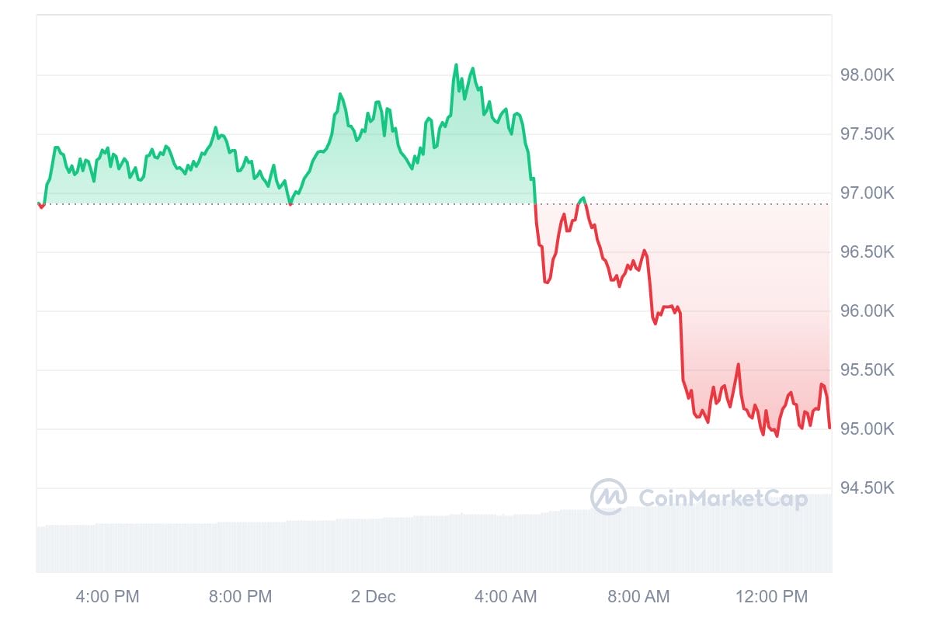Select the 97.50K price axis label
The image size is (932, 621).
[x=867, y=134]
